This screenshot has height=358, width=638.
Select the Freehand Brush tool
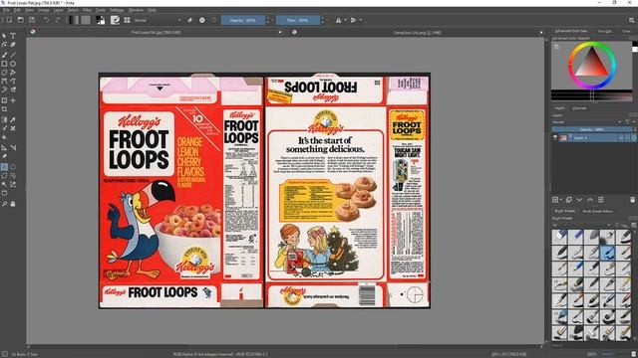click(x=4, y=55)
